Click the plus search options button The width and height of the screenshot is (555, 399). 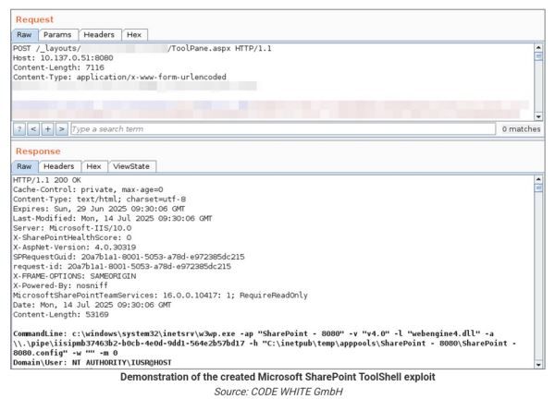pyautogui.click(x=47, y=129)
